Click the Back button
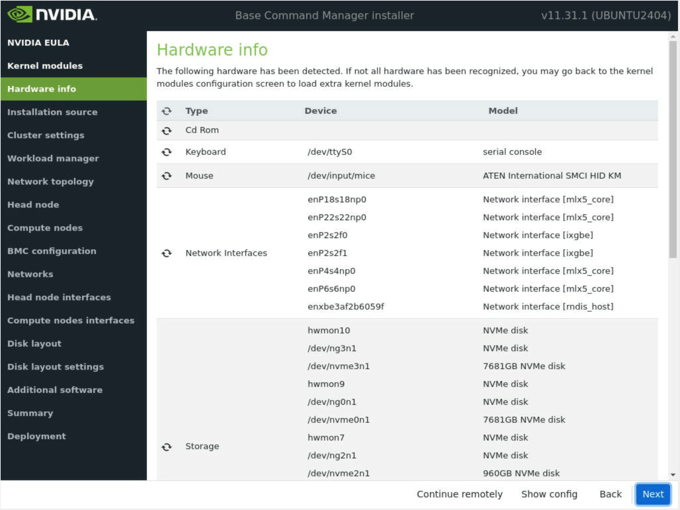680x510 pixels. [x=610, y=494]
